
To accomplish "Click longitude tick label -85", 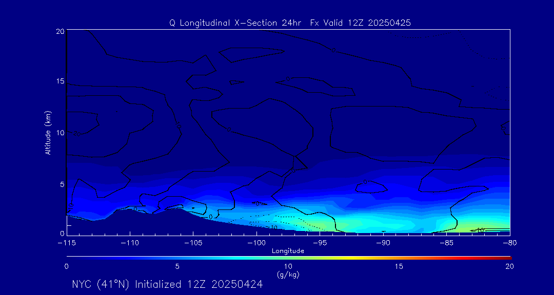I will coord(447,243).
